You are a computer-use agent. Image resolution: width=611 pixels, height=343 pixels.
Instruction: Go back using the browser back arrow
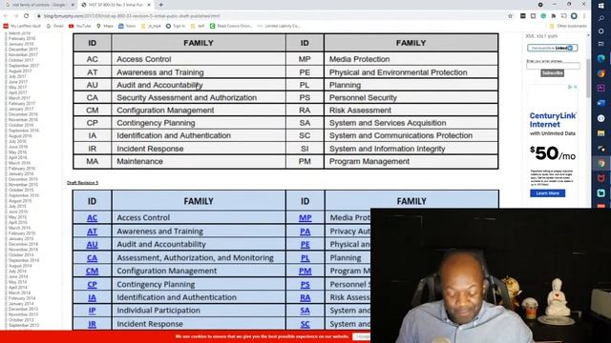[x=6, y=16]
